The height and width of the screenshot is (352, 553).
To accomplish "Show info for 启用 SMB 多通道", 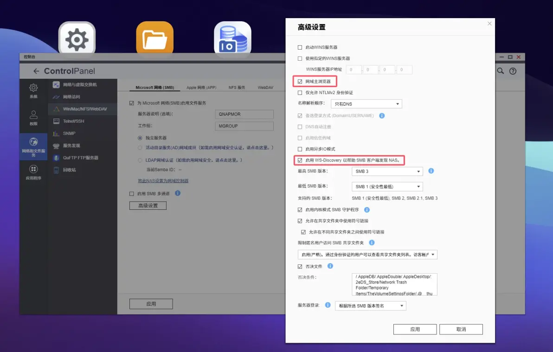I will click(x=178, y=193).
